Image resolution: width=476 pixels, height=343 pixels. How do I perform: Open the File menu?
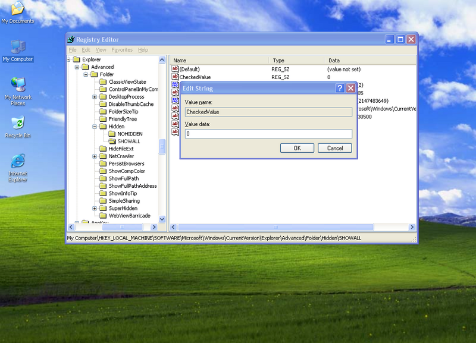tap(73, 50)
